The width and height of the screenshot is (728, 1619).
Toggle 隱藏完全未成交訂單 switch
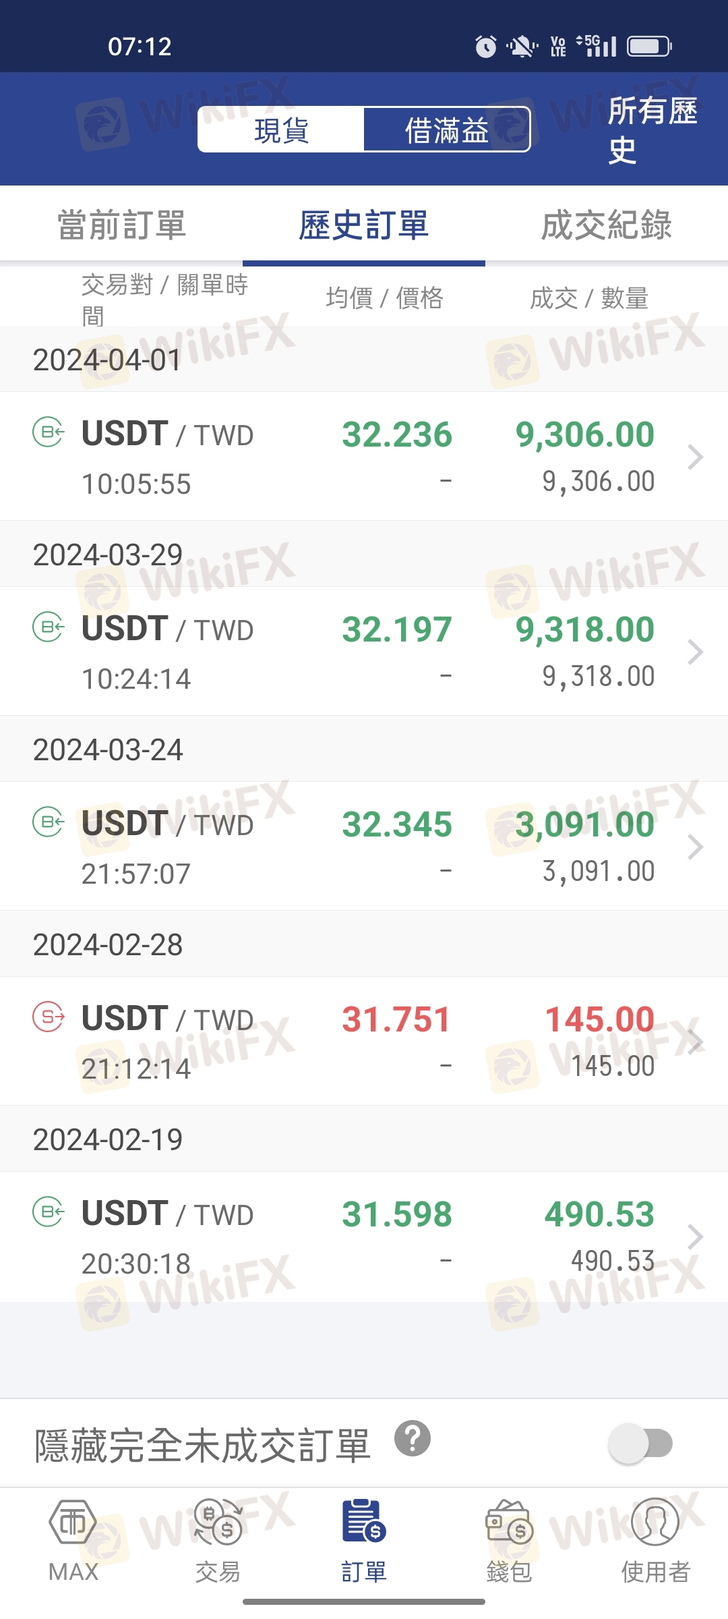tap(640, 1444)
